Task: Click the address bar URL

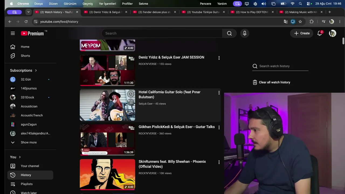Action: (x=59, y=22)
